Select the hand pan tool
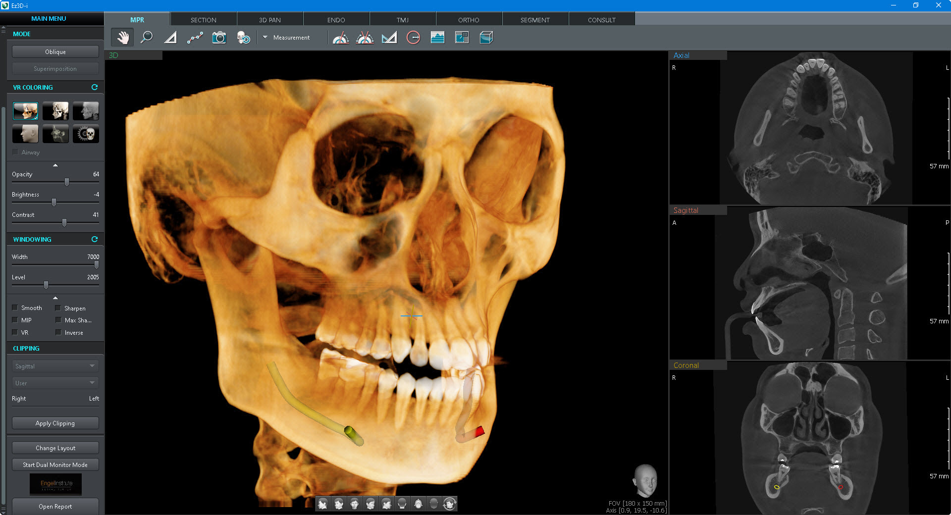The height and width of the screenshot is (515, 951). [123, 38]
